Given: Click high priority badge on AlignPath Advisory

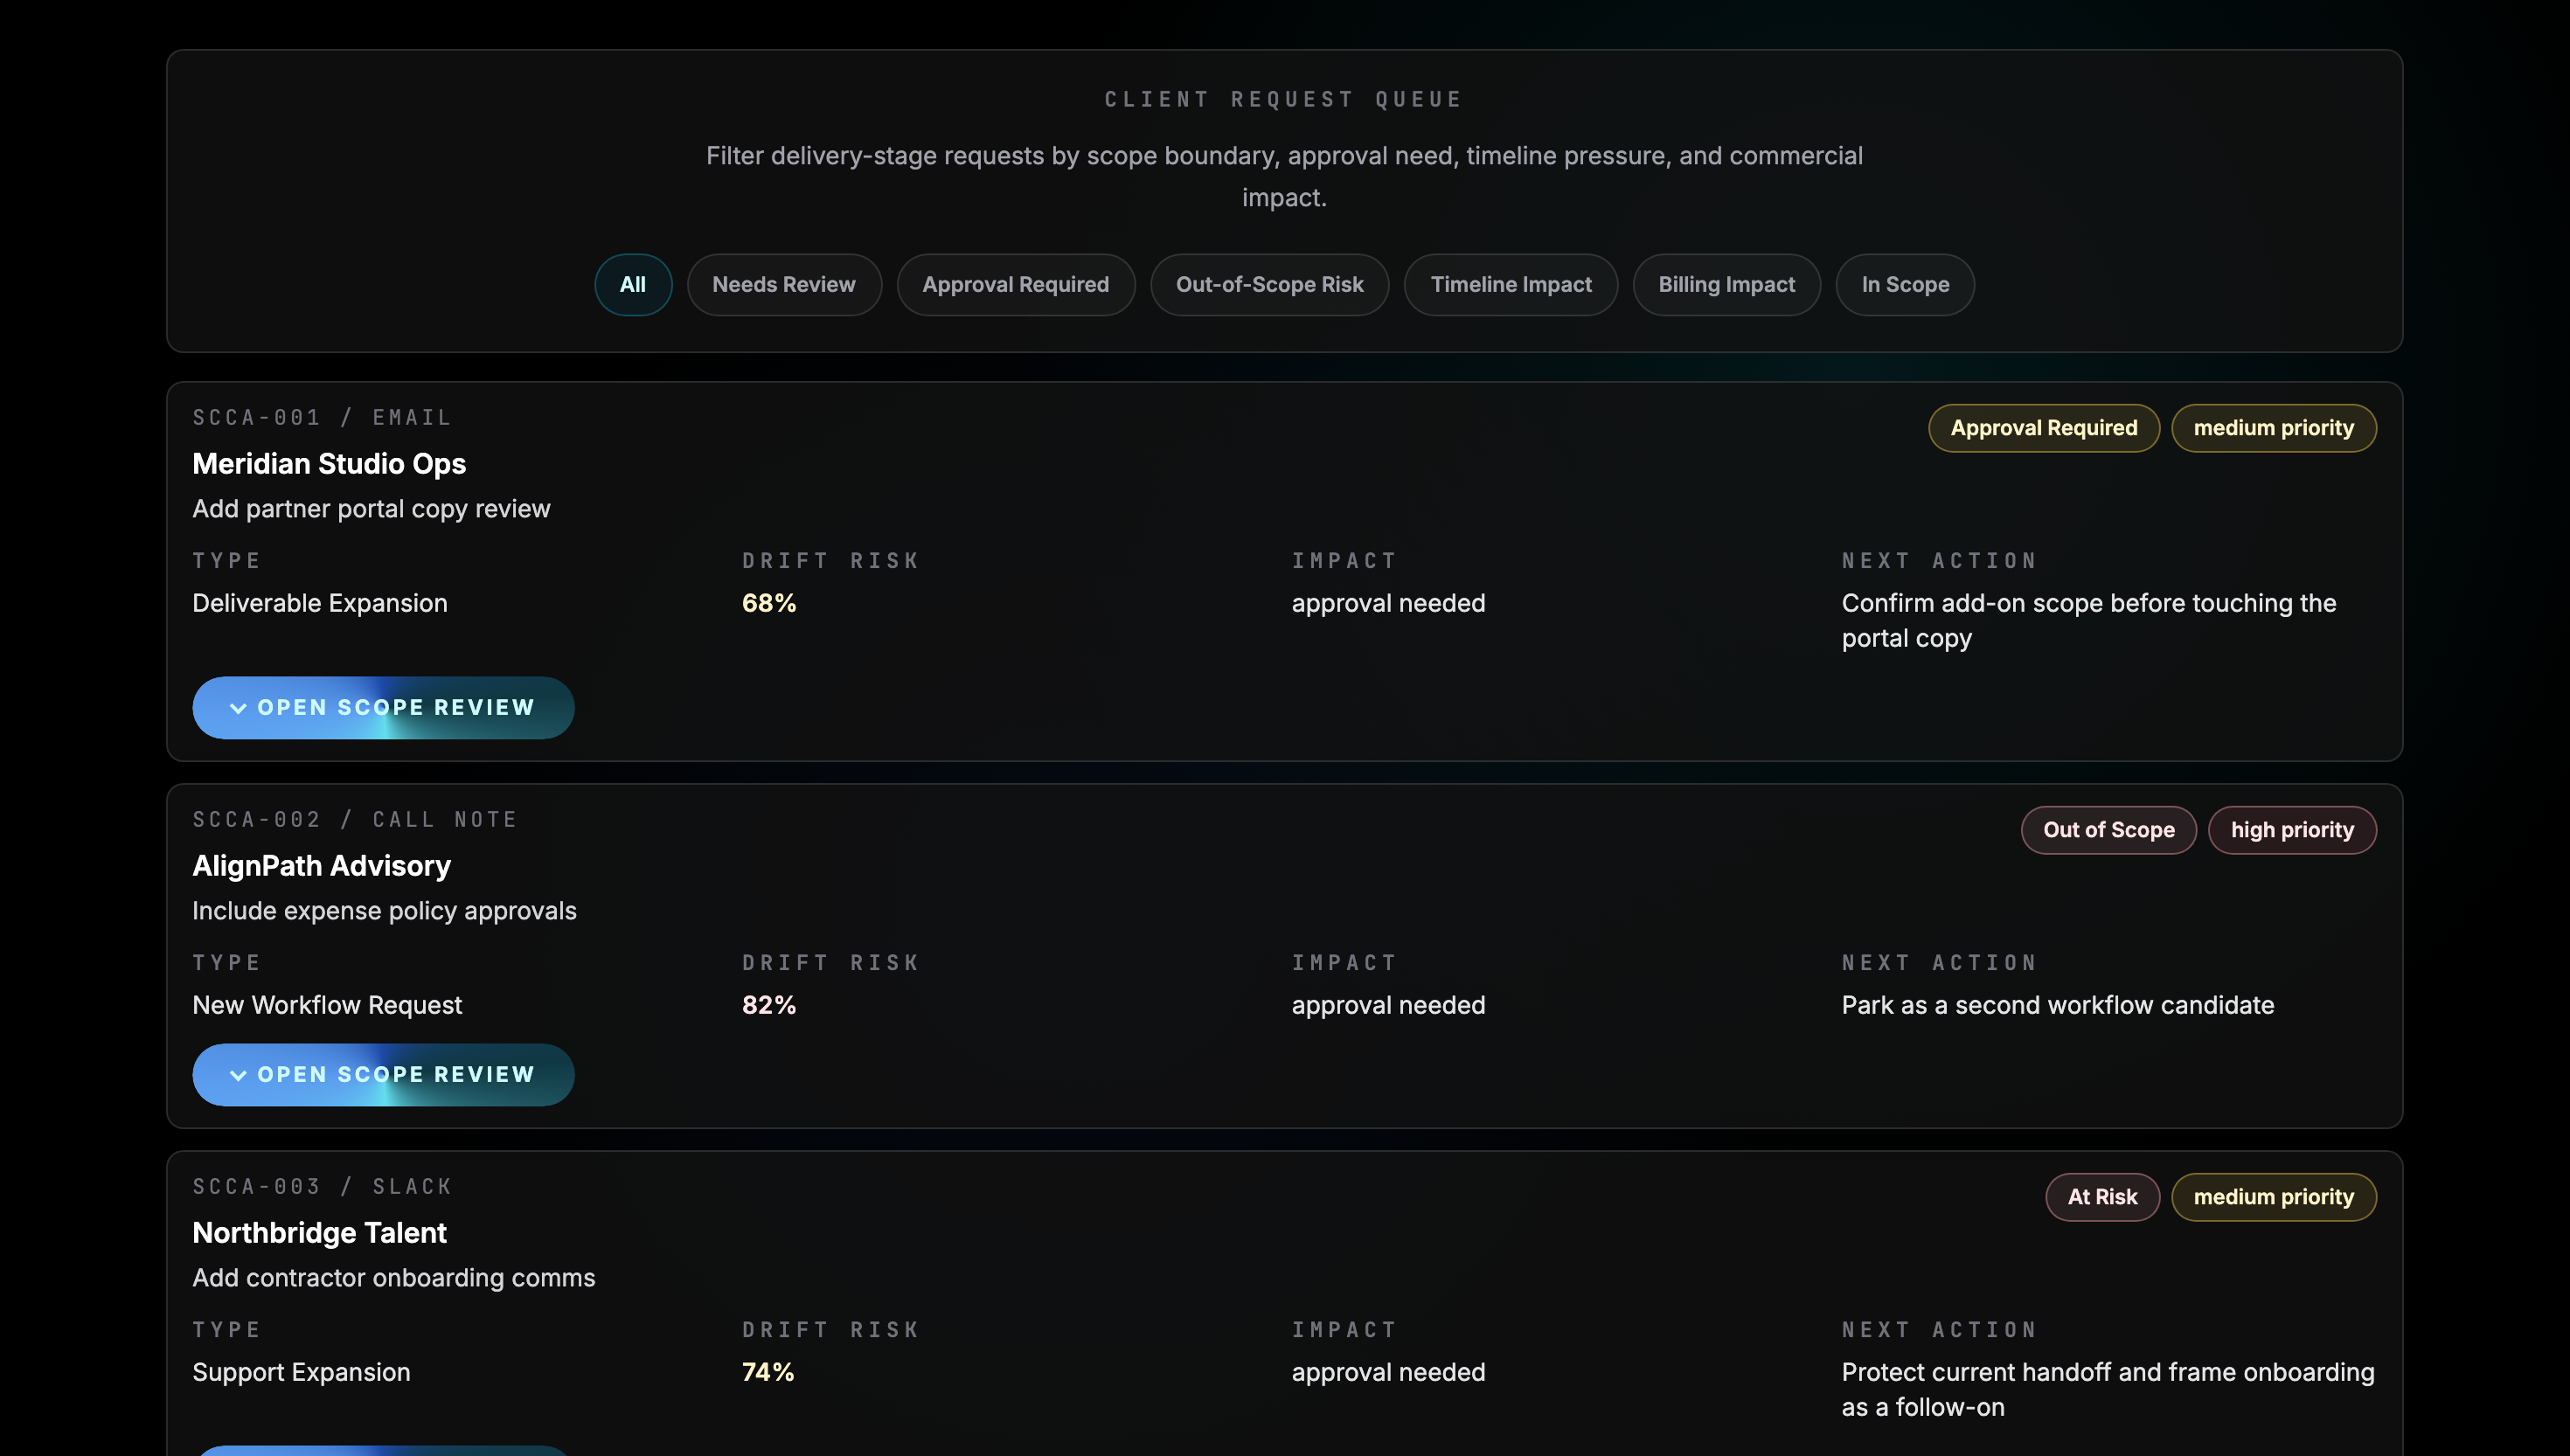Looking at the screenshot, I should tap(2291, 830).
